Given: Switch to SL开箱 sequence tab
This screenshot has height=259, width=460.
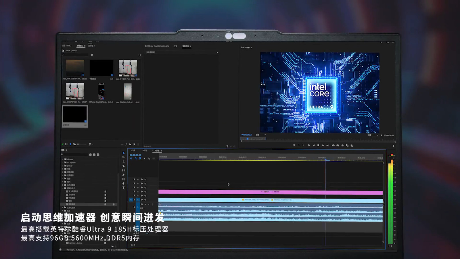Looking at the screenshot, I should [x=145, y=151].
